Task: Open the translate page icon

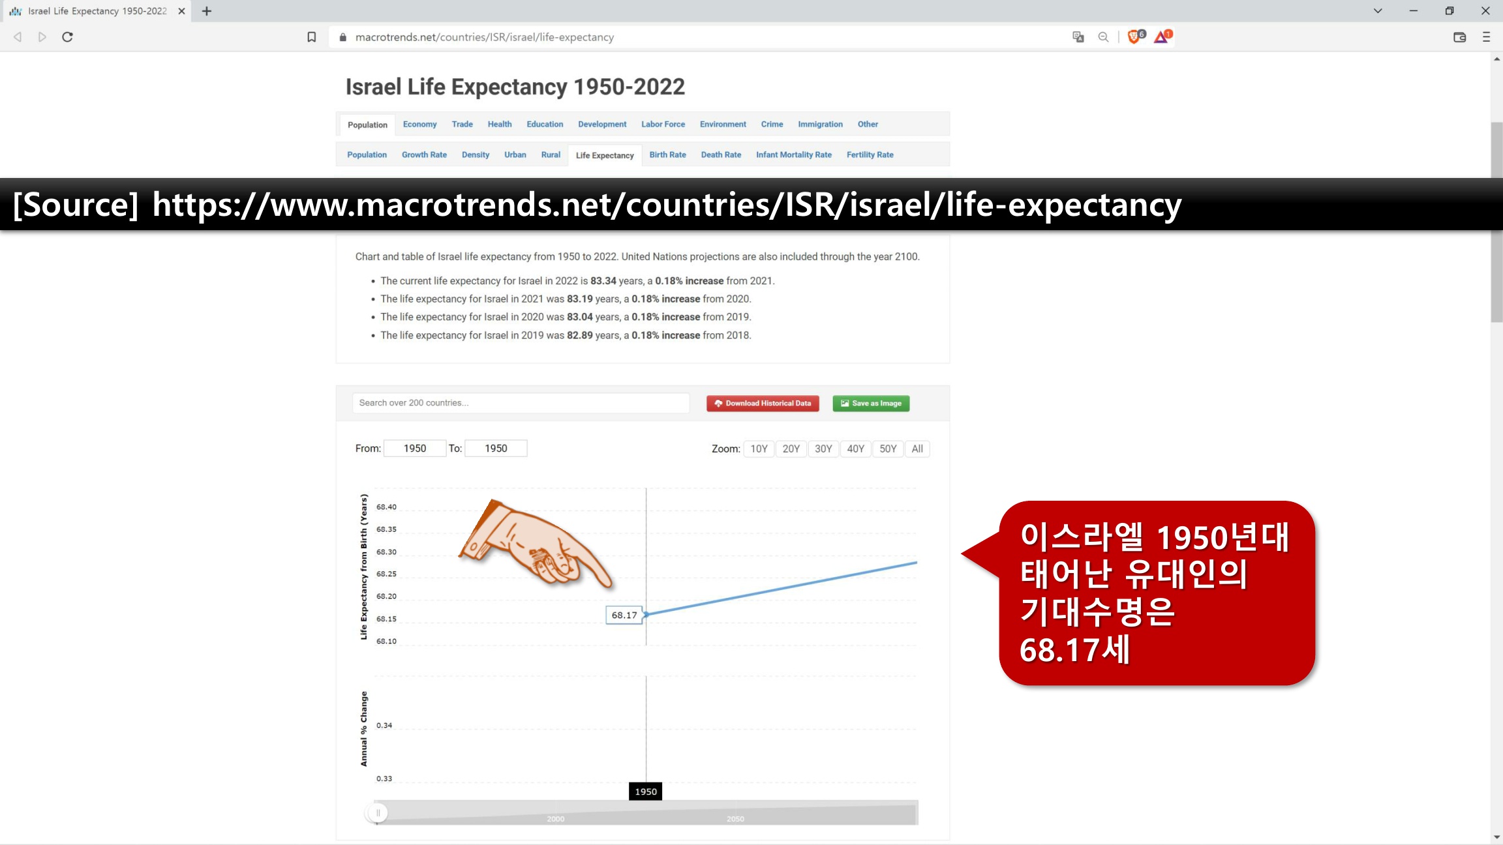Action: (x=1078, y=37)
